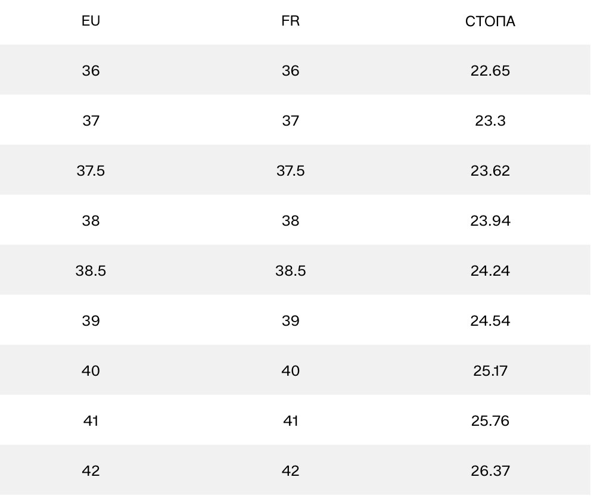Screen dimensions: 594x499
Task: Click the 25.17 foot length cell
Action: 490,371
